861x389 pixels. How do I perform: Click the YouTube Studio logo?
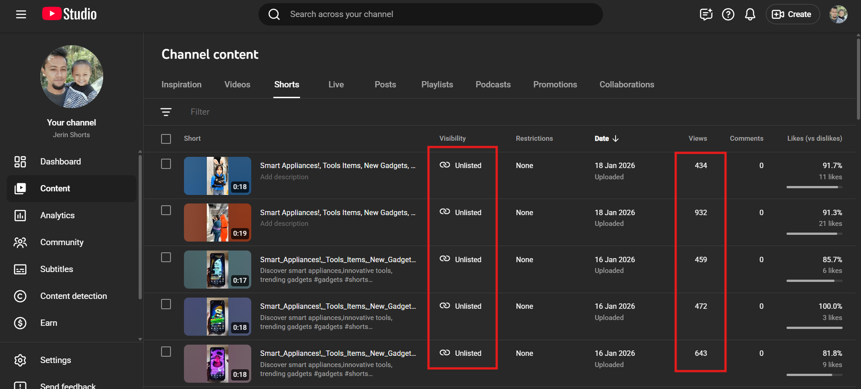70,14
